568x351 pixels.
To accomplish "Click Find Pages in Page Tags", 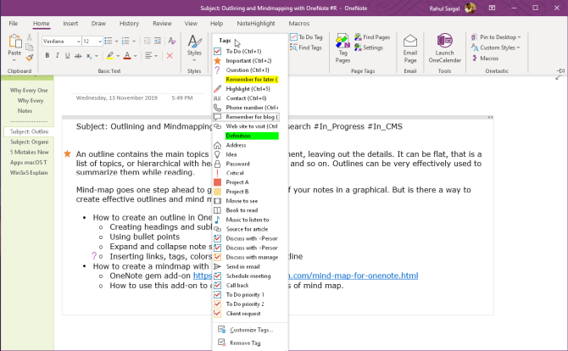I will click(372, 37).
